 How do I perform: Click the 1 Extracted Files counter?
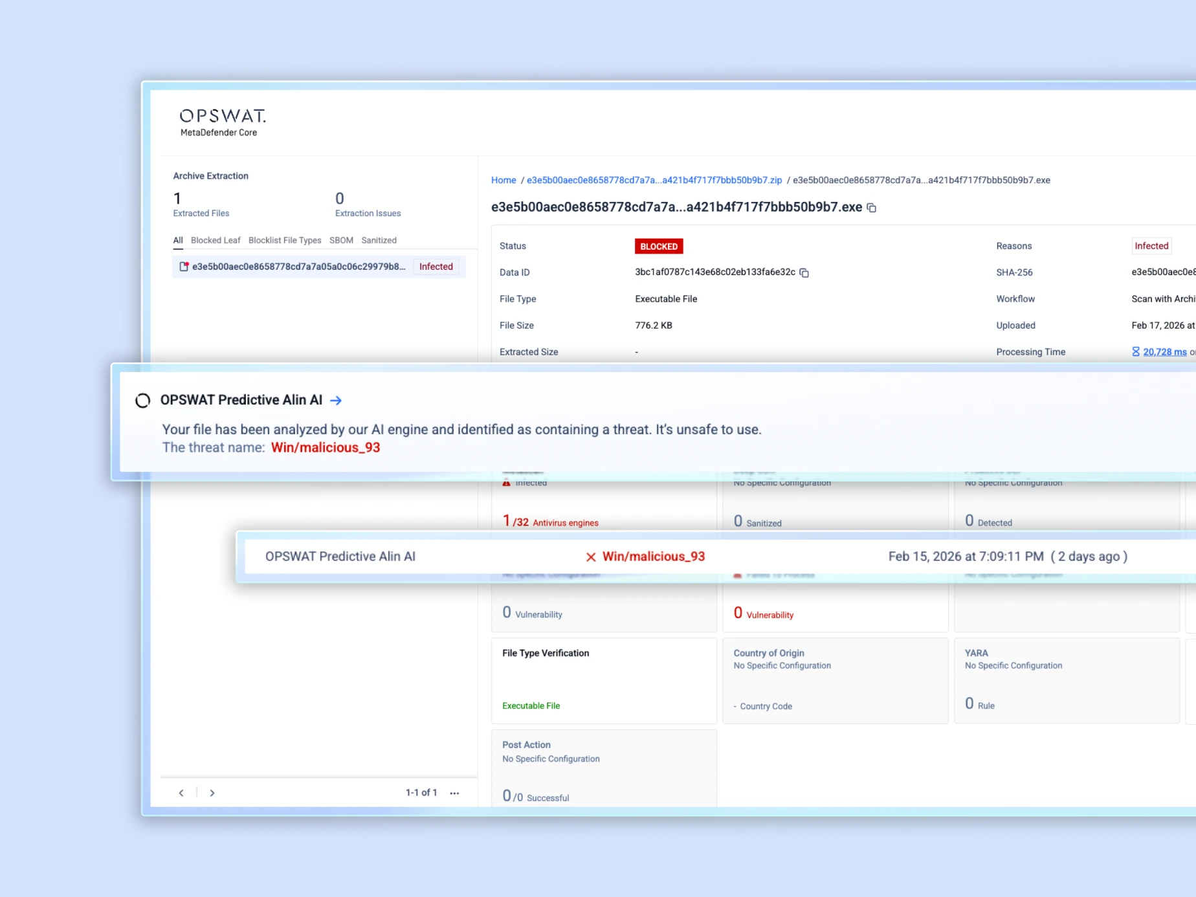tap(201, 205)
